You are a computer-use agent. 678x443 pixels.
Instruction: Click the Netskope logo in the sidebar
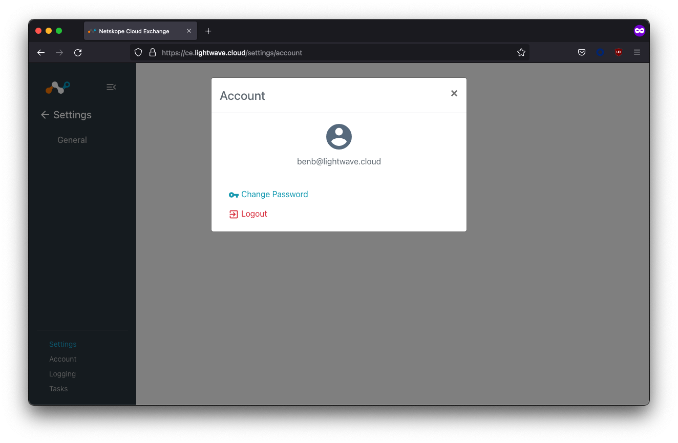click(x=58, y=88)
